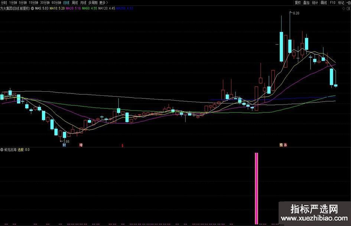Select the 15分钟 period tab

33,3
